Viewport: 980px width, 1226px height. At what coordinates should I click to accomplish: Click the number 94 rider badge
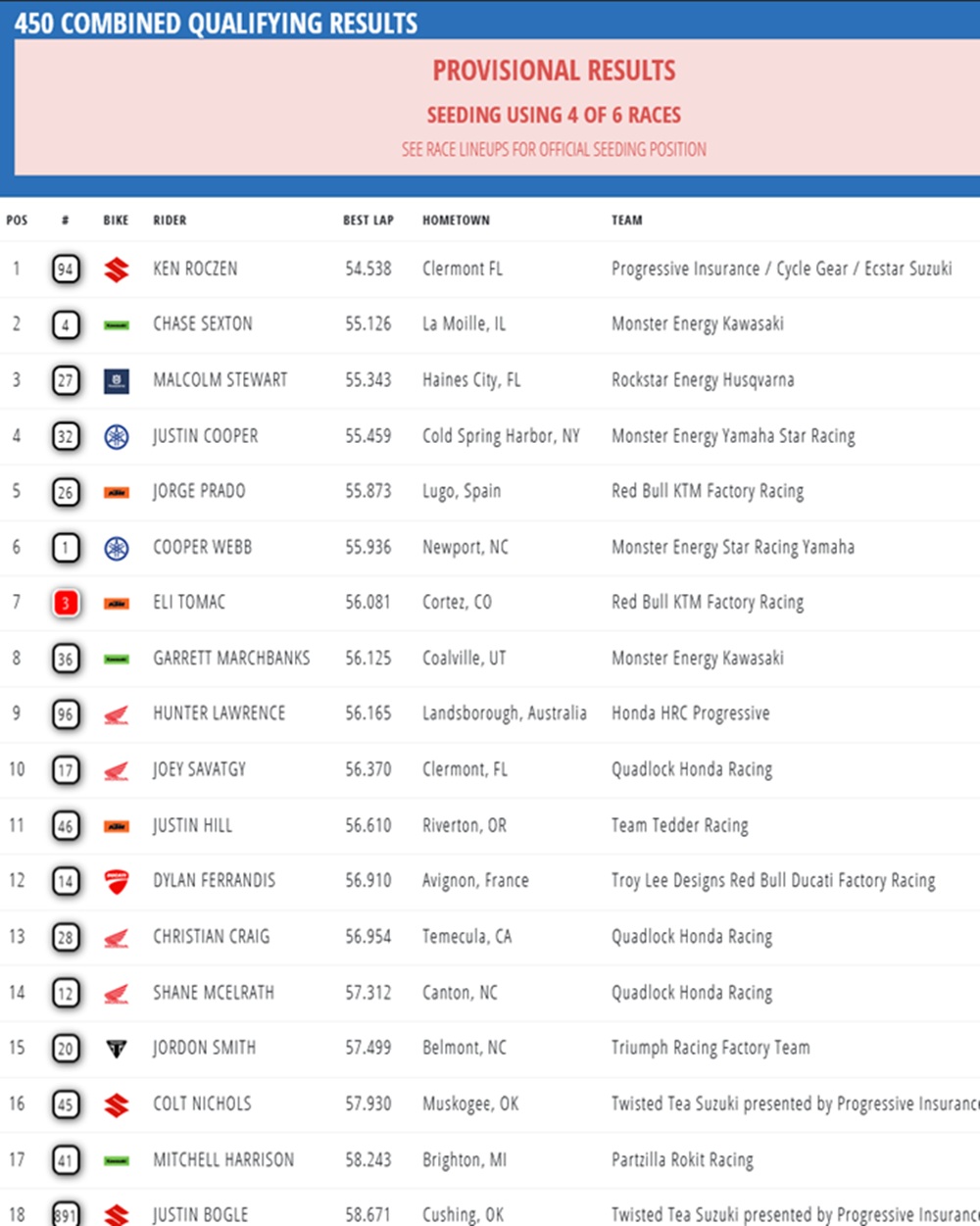point(66,270)
